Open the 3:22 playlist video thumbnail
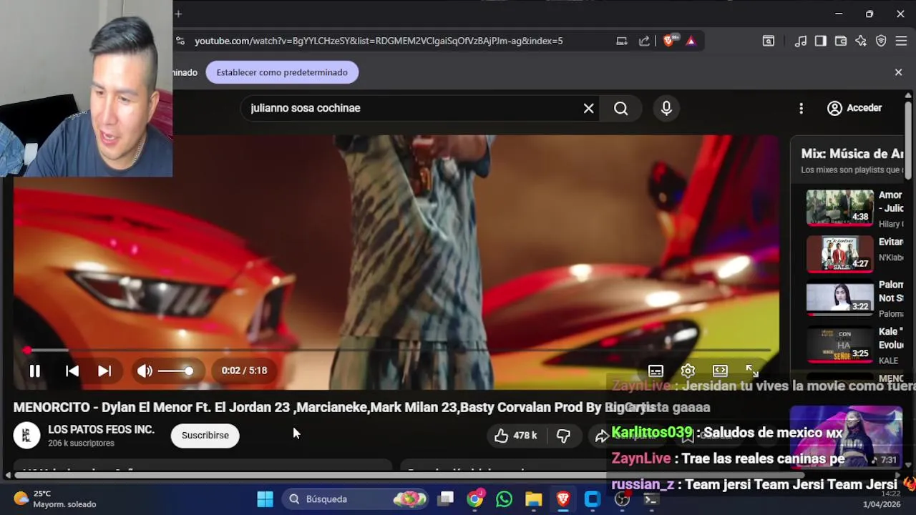The height and width of the screenshot is (515, 916). coord(840,298)
